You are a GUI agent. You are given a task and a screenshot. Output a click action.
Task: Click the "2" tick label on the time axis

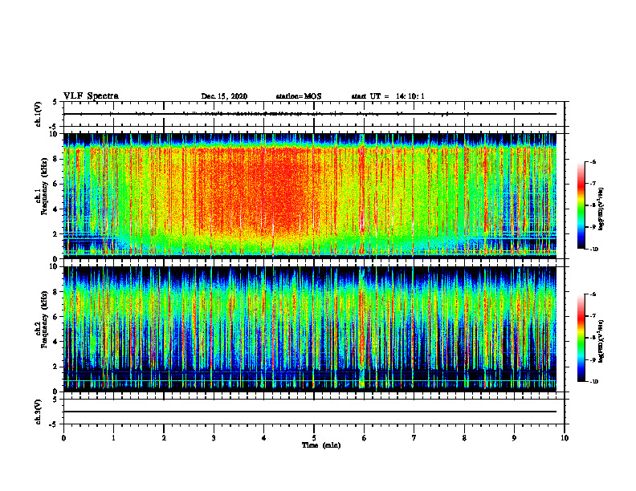click(x=164, y=438)
